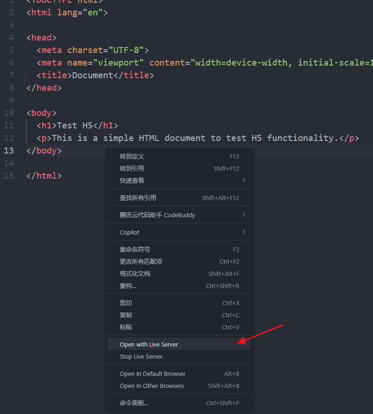The height and width of the screenshot is (414, 373).
Task: Select Stop Live Server
Action: (179, 357)
